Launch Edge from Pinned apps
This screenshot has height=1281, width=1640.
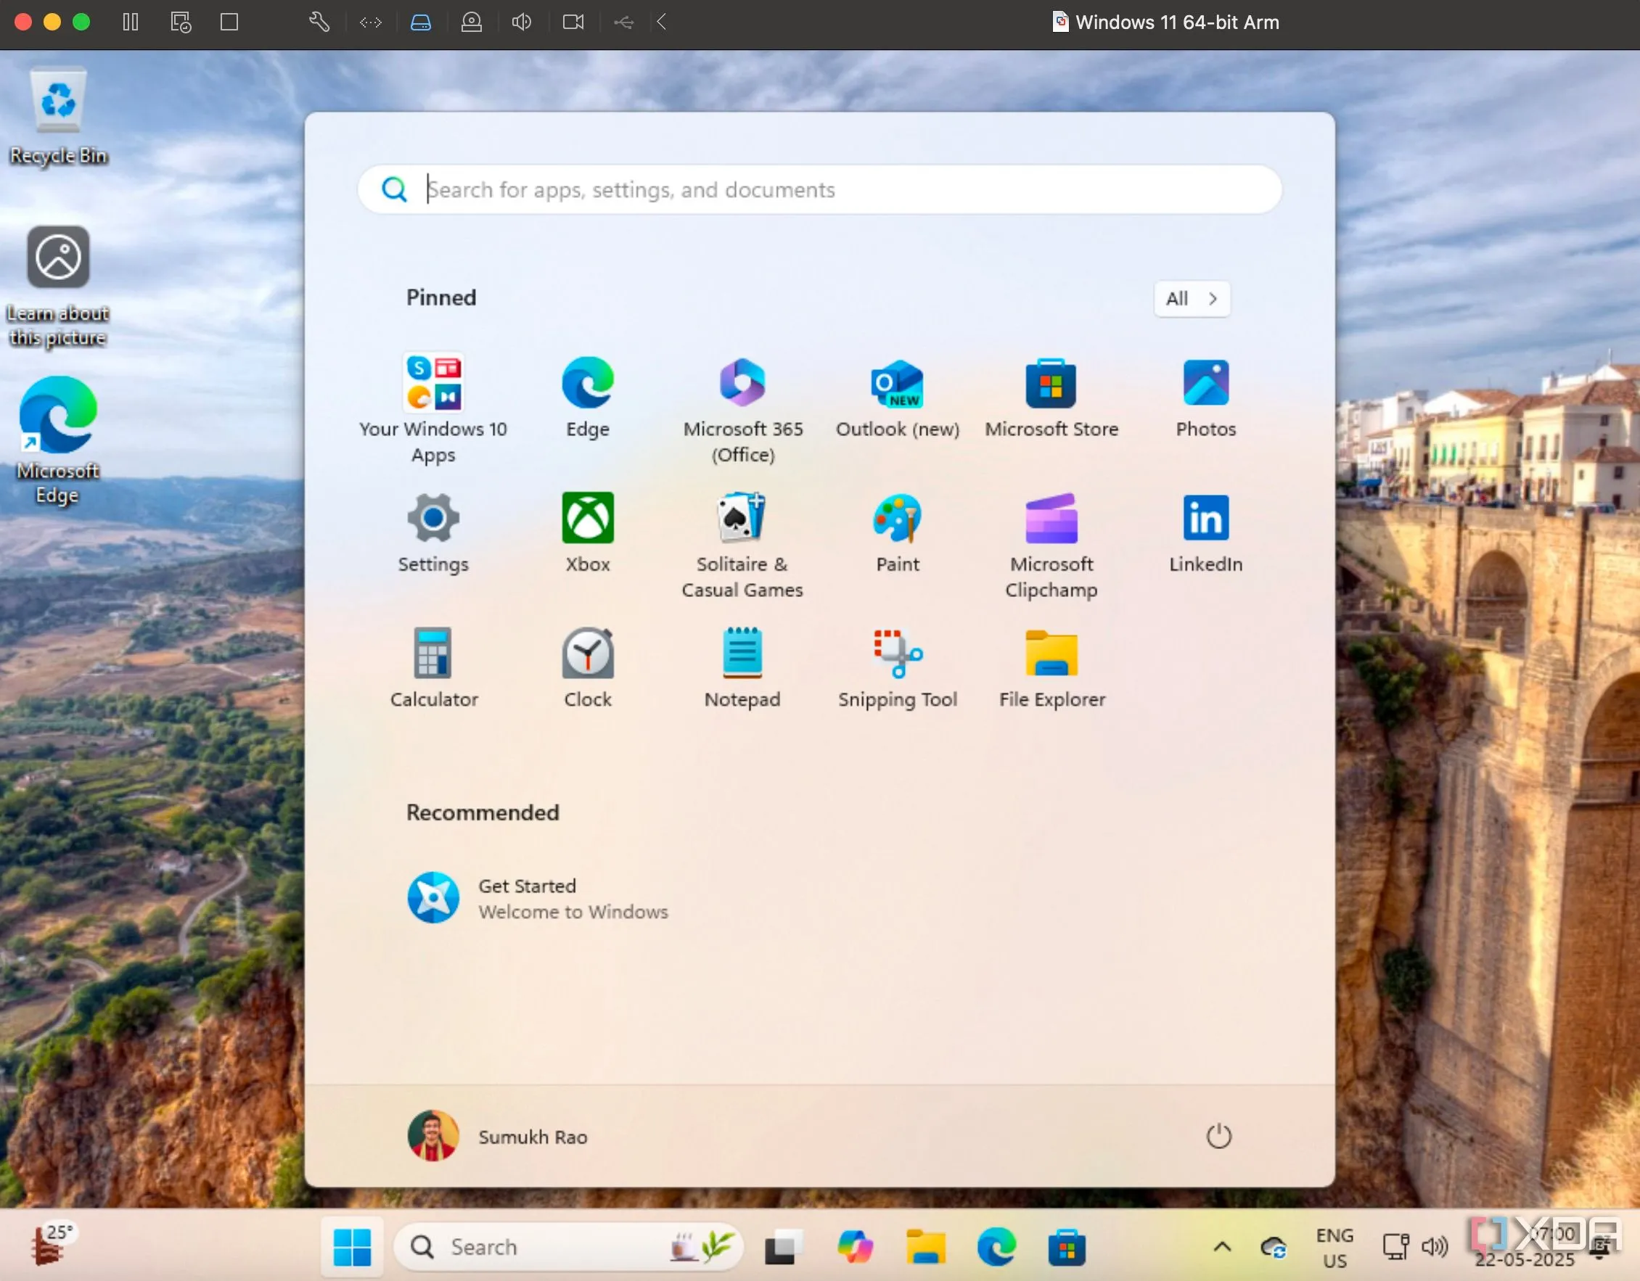click(x=587, y=397)
